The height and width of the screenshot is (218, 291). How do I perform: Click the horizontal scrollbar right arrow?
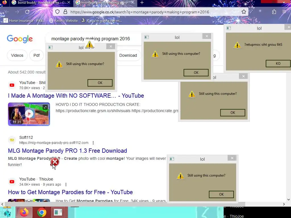[284, 204]
